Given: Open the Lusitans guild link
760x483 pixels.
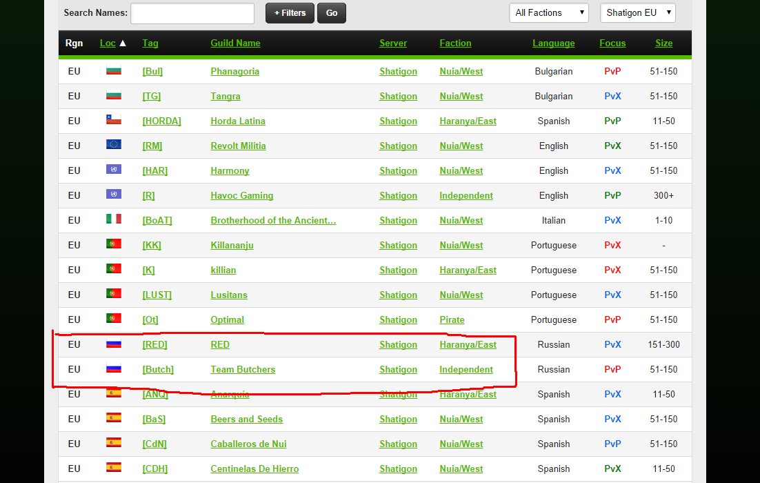Looking at the screenshot, I should click(x=229, y=295).
